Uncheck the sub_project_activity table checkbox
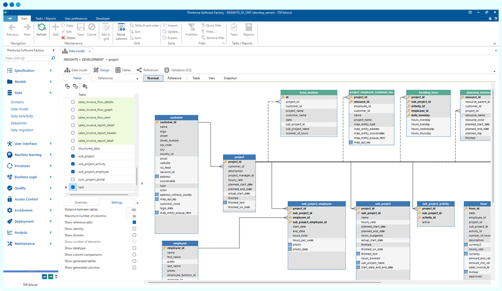 (x=73, y=164)
